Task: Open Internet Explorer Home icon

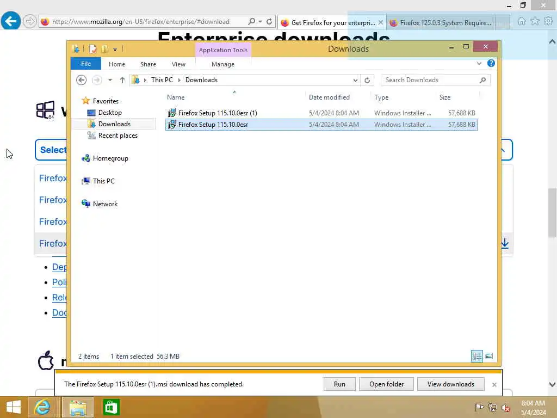Action: pos(522,21)
